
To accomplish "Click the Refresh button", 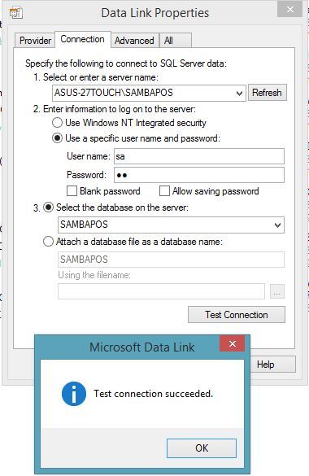I will point(268,93).
